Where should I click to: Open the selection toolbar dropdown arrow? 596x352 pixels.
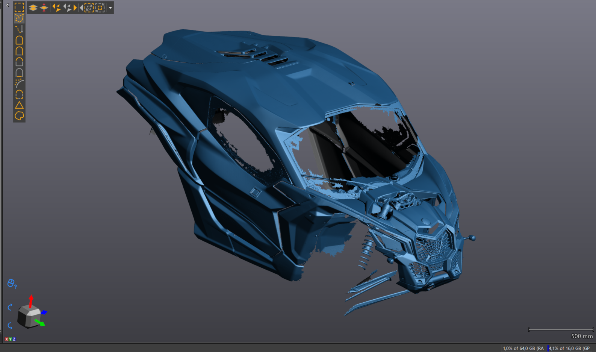click(110, 8)
